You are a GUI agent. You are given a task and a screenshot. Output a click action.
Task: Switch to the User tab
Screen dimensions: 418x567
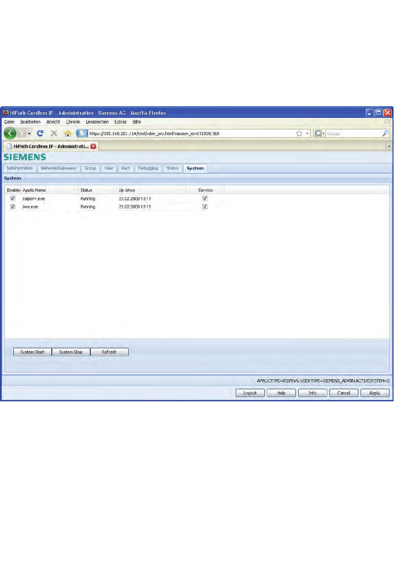109,168
